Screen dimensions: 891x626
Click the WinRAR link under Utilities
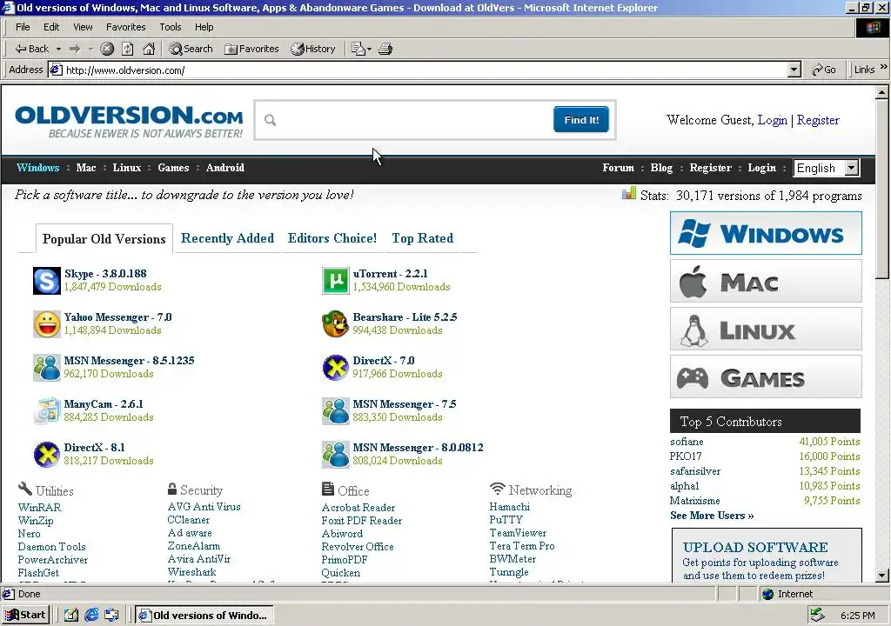[x=39, y=507]
